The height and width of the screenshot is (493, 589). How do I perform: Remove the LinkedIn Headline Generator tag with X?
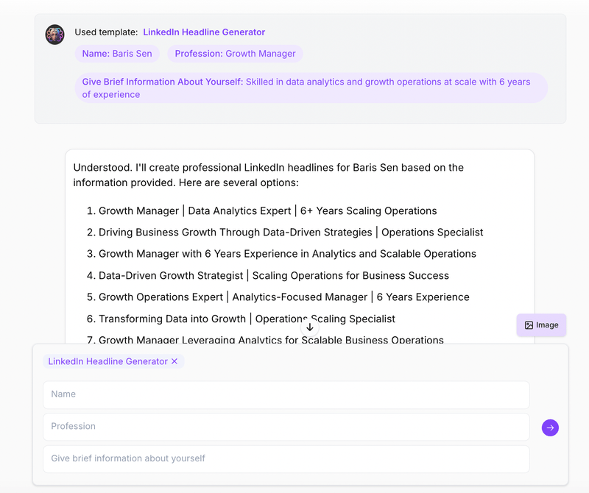(x=174, y=361)
